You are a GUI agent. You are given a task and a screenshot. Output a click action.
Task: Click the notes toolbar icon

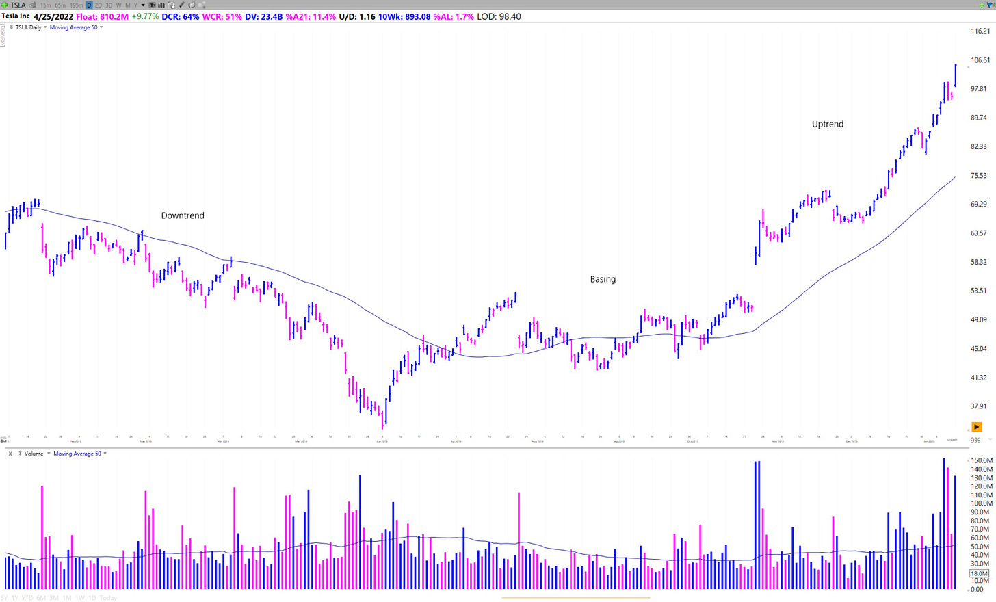[x=192, y=5]
